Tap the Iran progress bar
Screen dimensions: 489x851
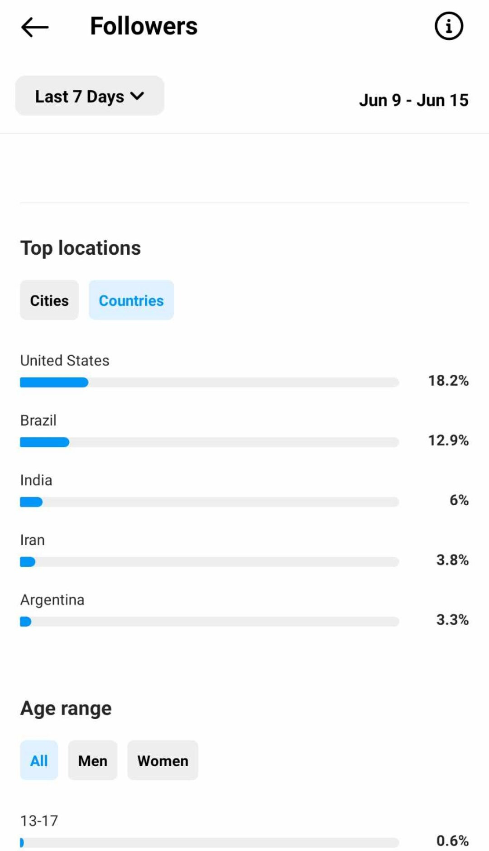(x=209, y=562)
